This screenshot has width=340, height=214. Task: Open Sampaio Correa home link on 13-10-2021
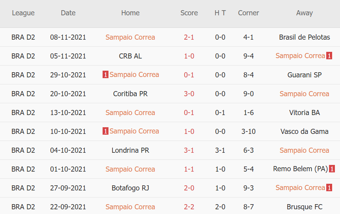click(x=130, y=113)
